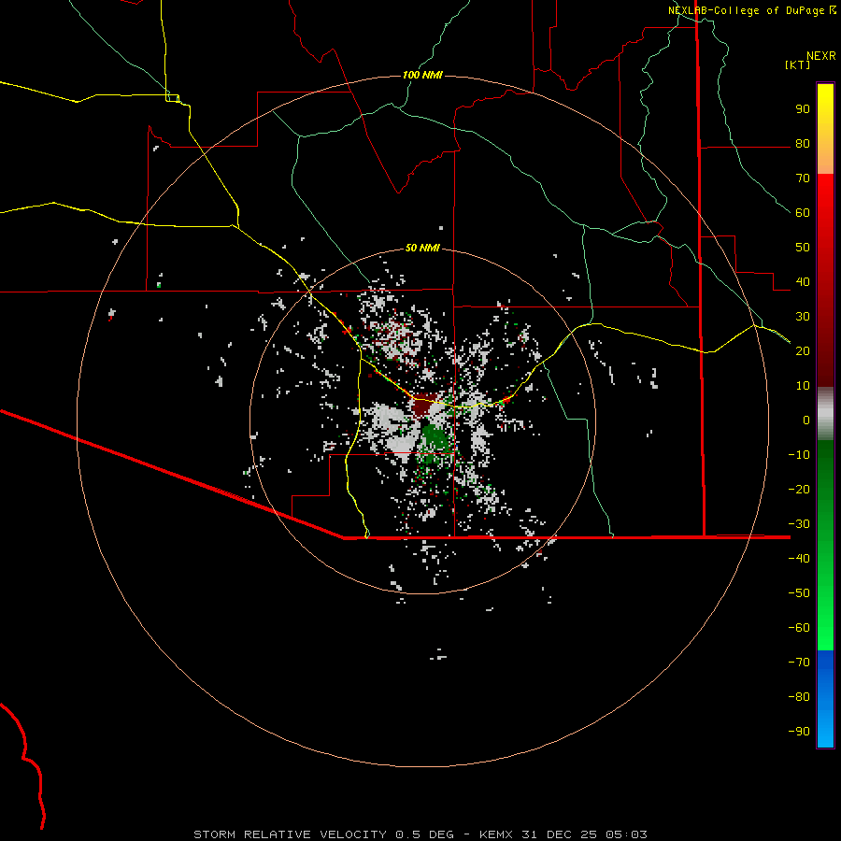
Task: Click the NEXLAB-College of DuPage watermark text
Action: (x=746, y=10)
